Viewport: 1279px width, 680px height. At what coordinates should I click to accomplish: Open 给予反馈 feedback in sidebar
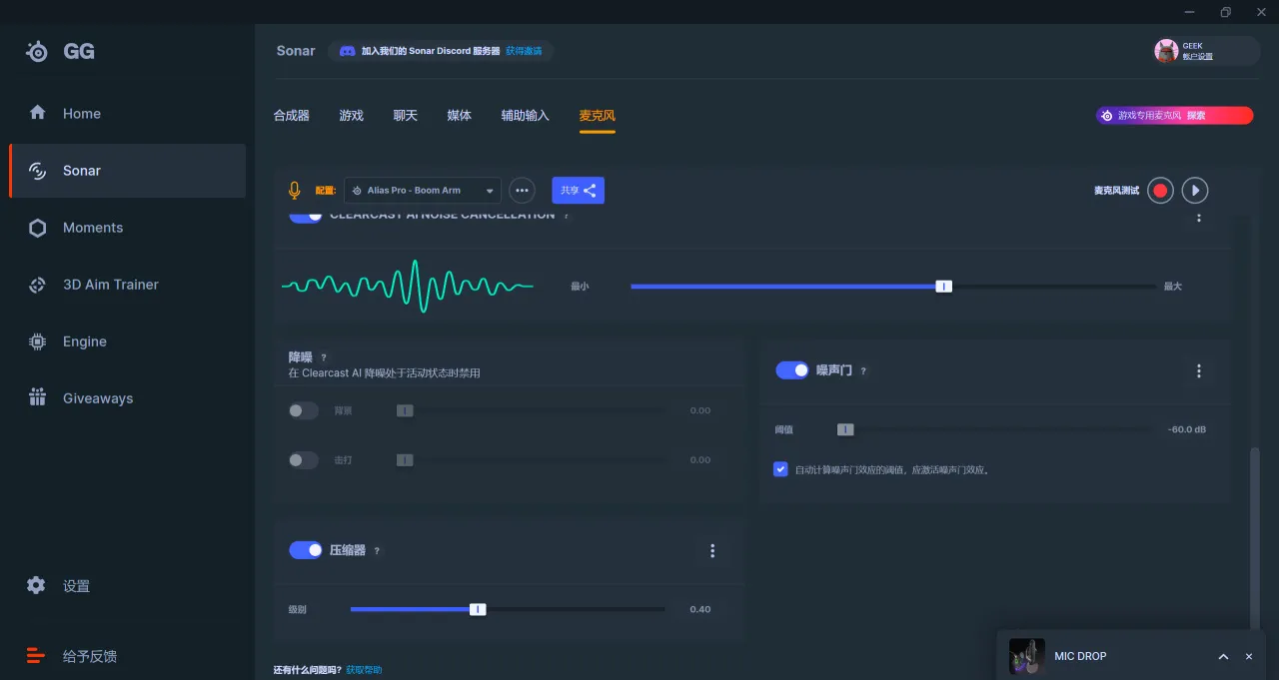(x=89, y=656)
